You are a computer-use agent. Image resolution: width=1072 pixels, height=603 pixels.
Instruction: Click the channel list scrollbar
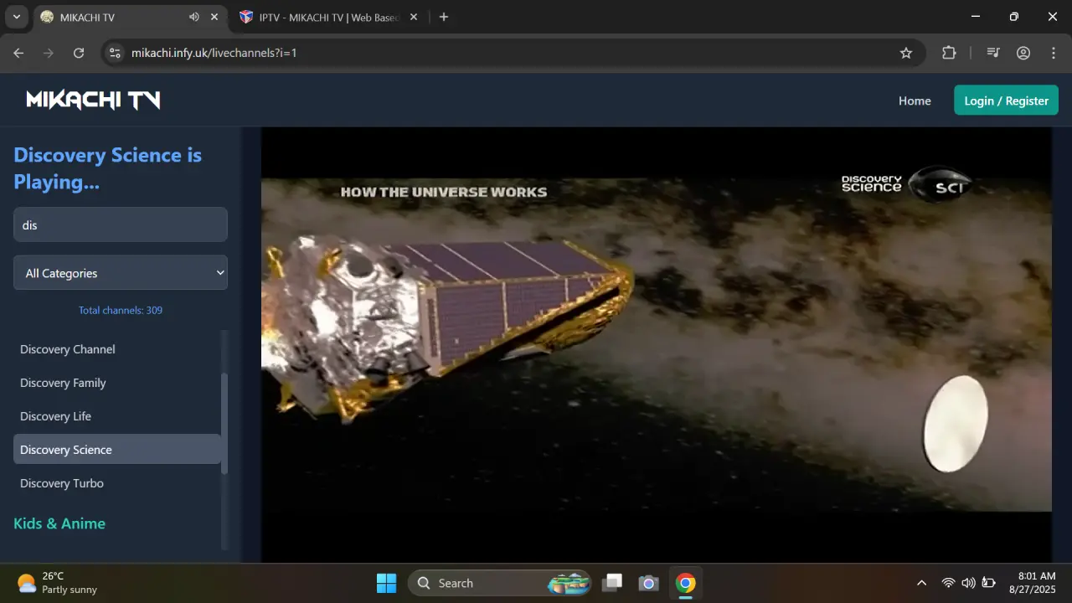[x=224, y=423]
